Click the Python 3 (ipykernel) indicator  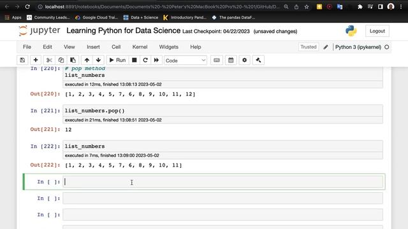tap(358, 47)
